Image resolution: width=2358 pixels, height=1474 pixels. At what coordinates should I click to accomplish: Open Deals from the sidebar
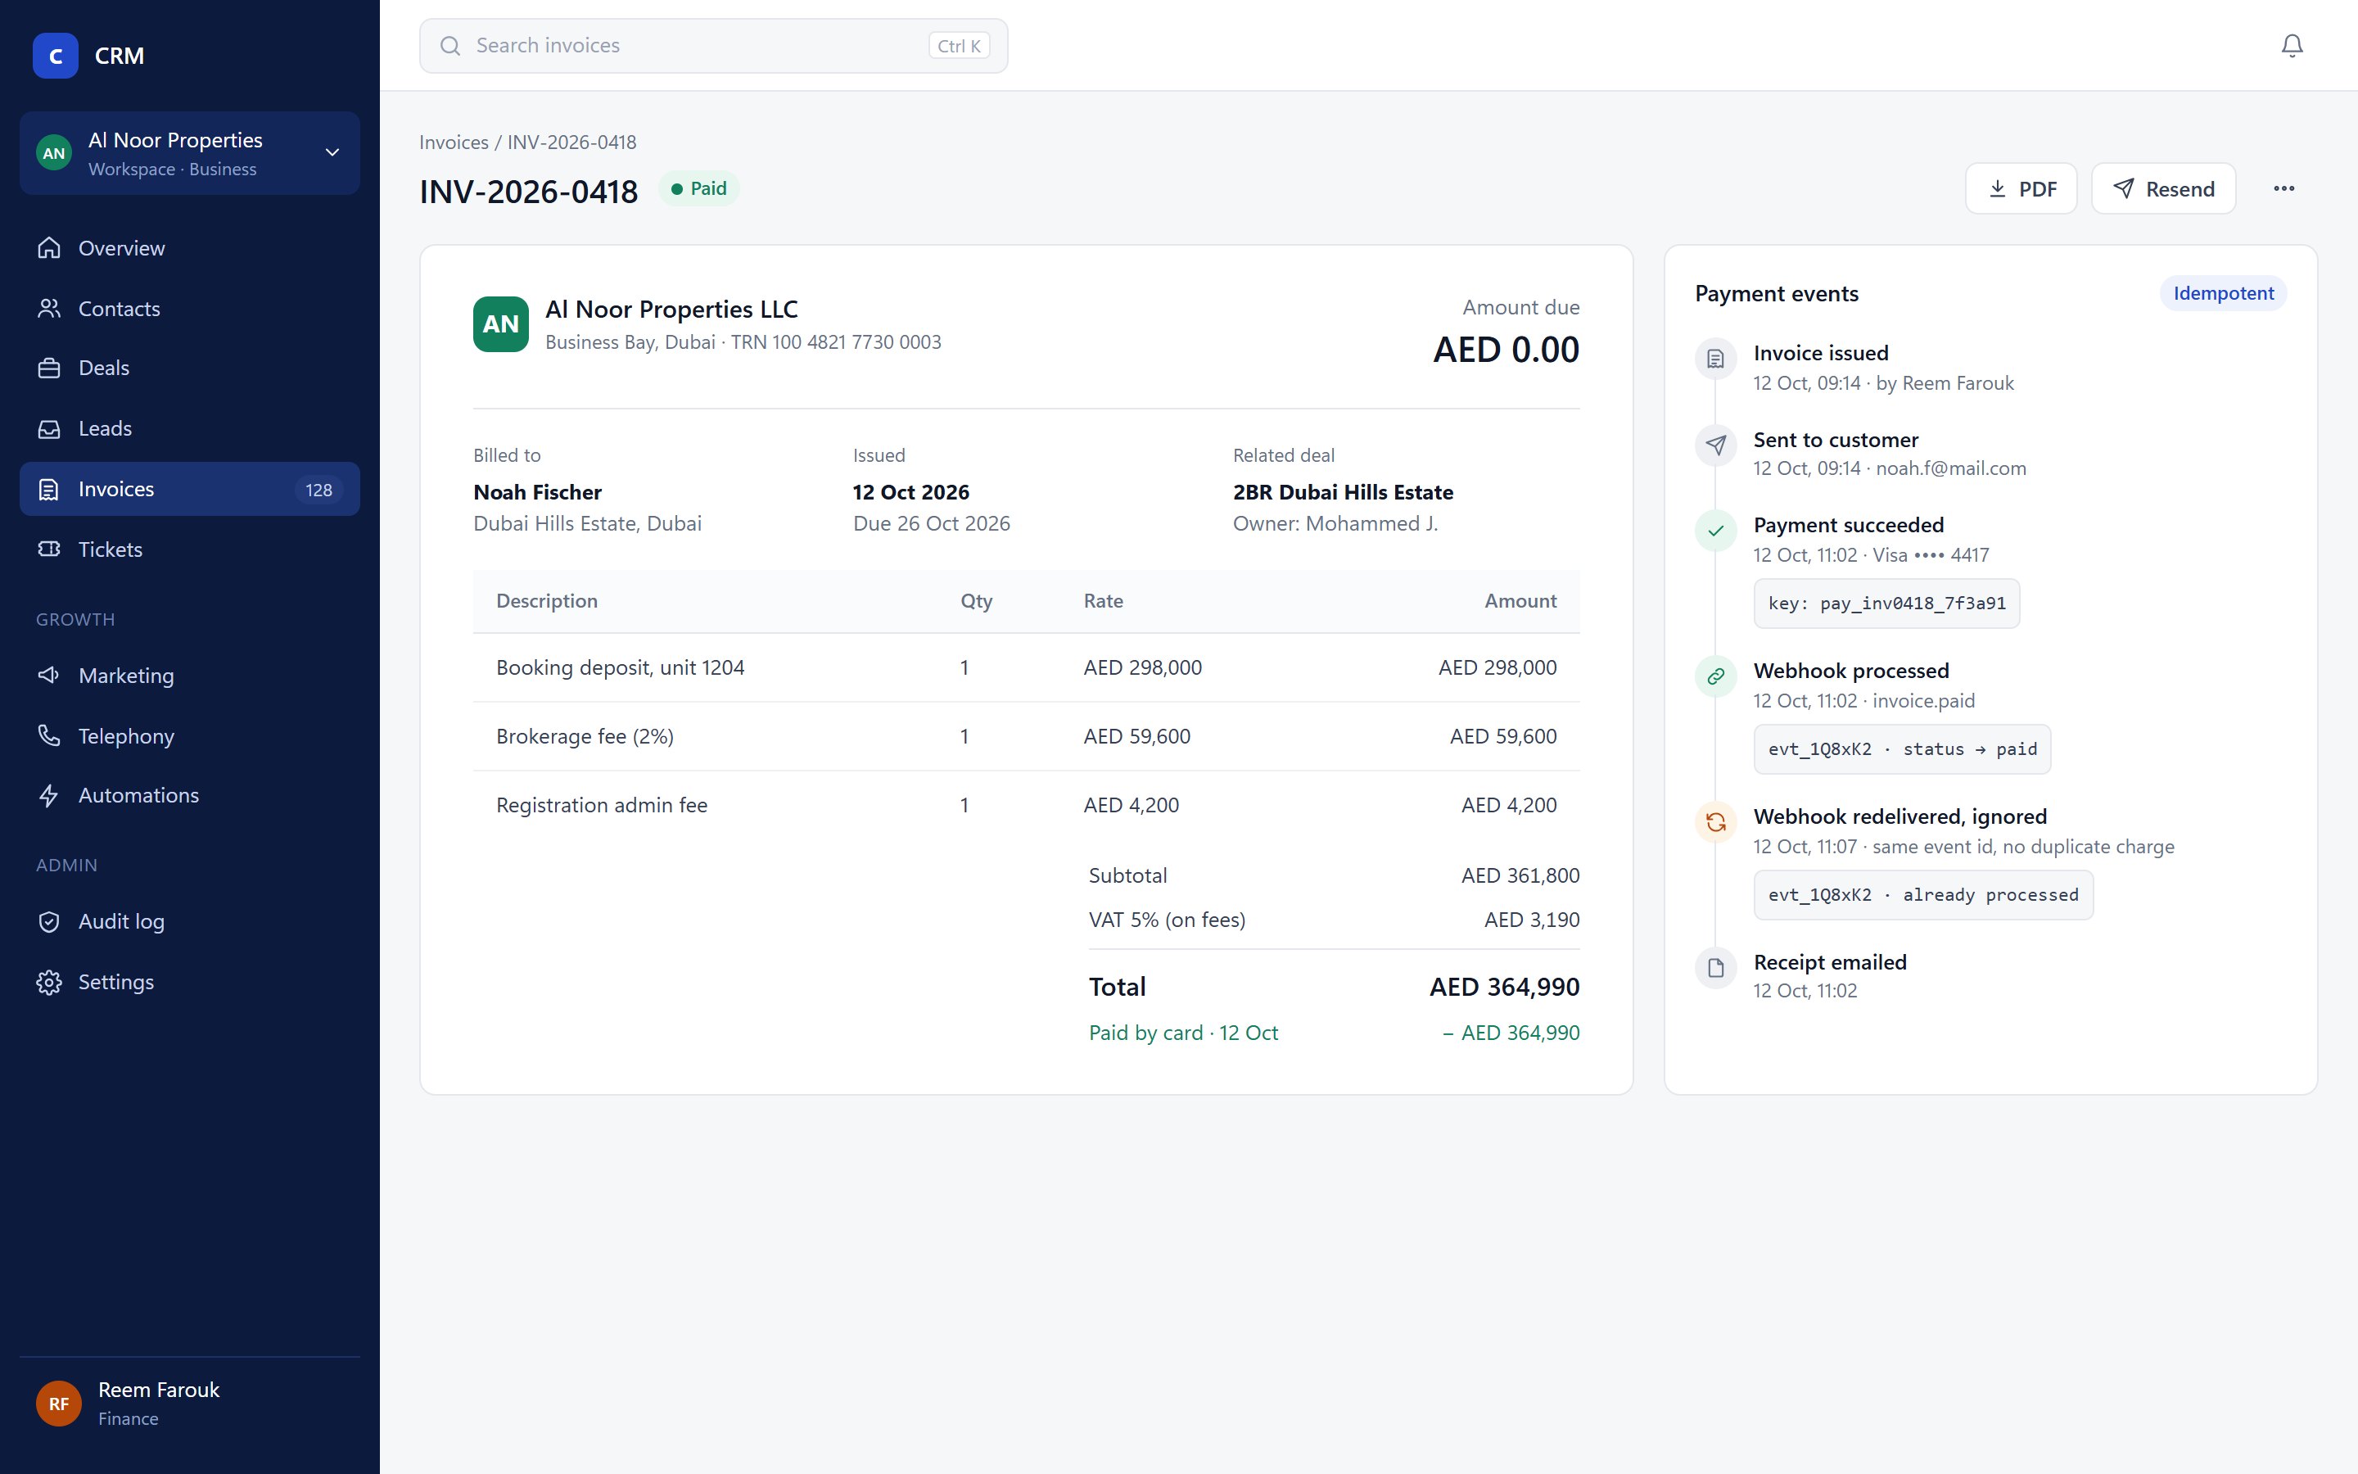click(190, 368)
